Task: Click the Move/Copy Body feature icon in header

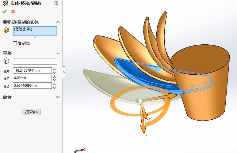Action: click(x=6, y=3)
